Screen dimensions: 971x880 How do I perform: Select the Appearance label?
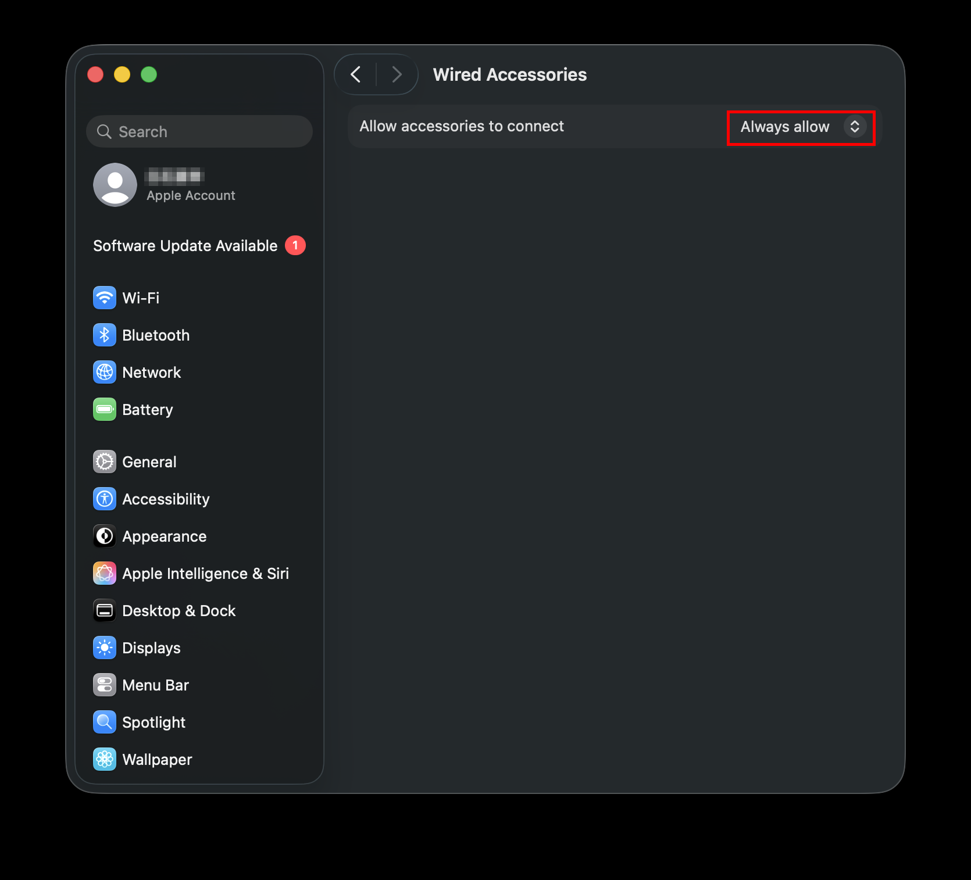165,536
